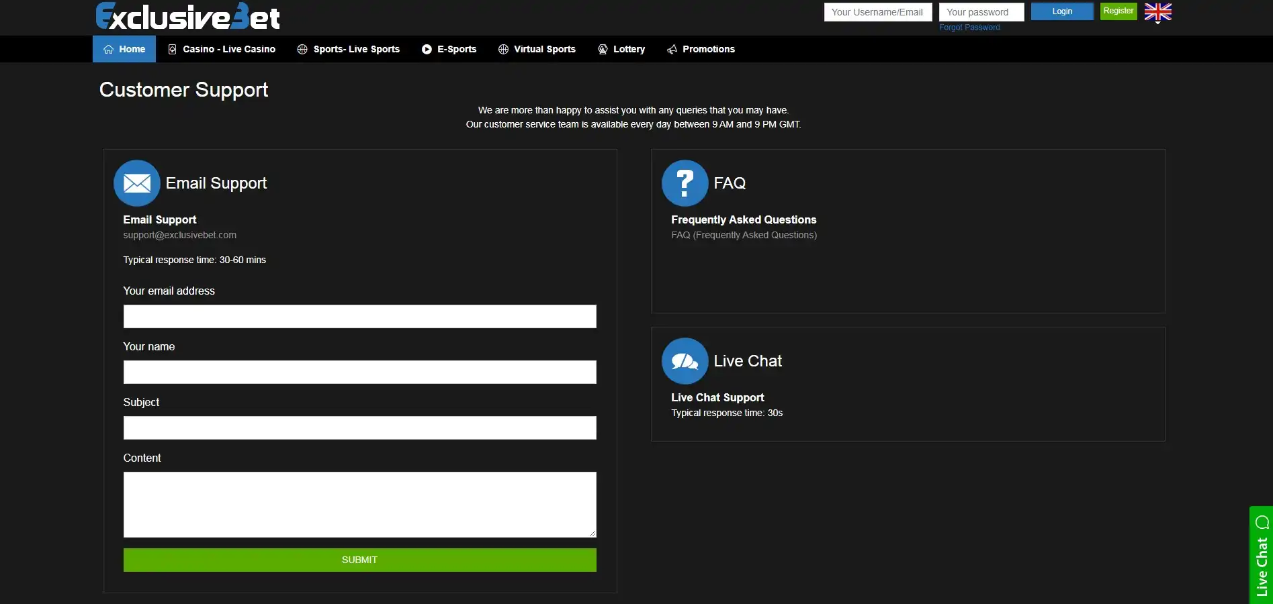Click the Promotions megaphone icon
1273x604 pixels.
672,49
